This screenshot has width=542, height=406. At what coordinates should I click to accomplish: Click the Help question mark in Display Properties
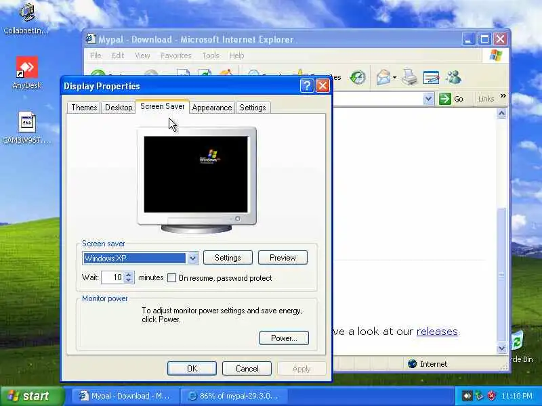[x=307, y=86]
